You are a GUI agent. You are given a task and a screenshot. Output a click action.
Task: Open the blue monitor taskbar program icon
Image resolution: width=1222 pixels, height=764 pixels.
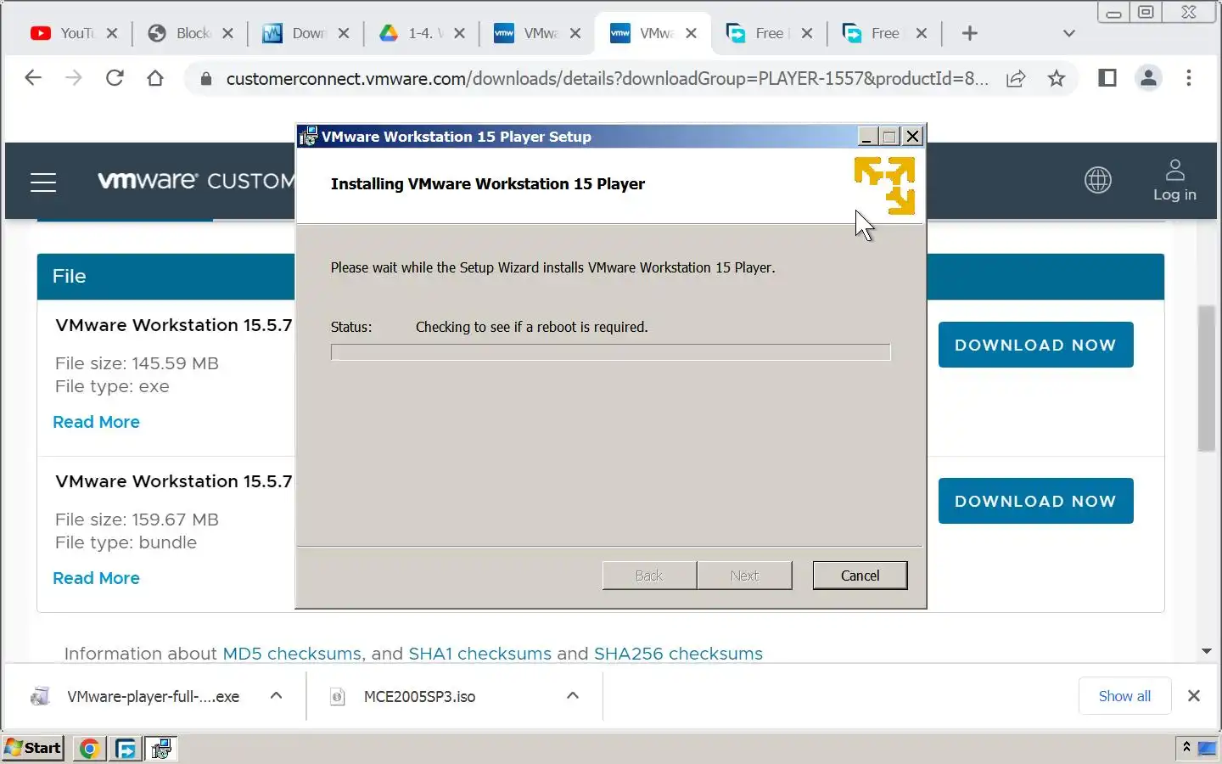[x=126, y=748]
